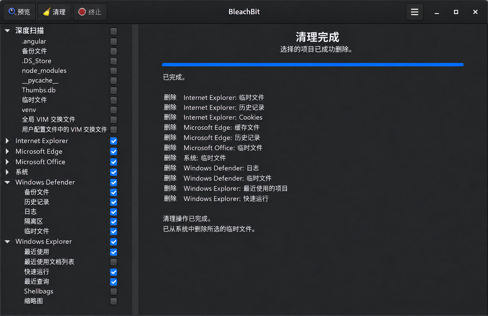Tick the __pycache__ checkbox
Viewport: 488px width, 316px height.
[114, 81]
